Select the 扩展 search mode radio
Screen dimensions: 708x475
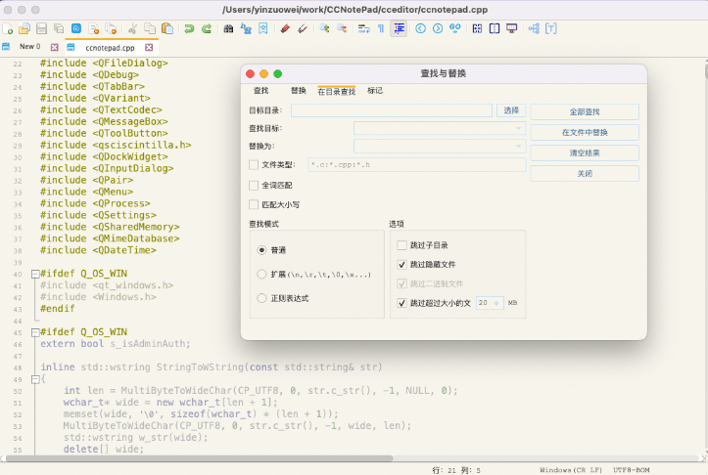click(261, 274)
